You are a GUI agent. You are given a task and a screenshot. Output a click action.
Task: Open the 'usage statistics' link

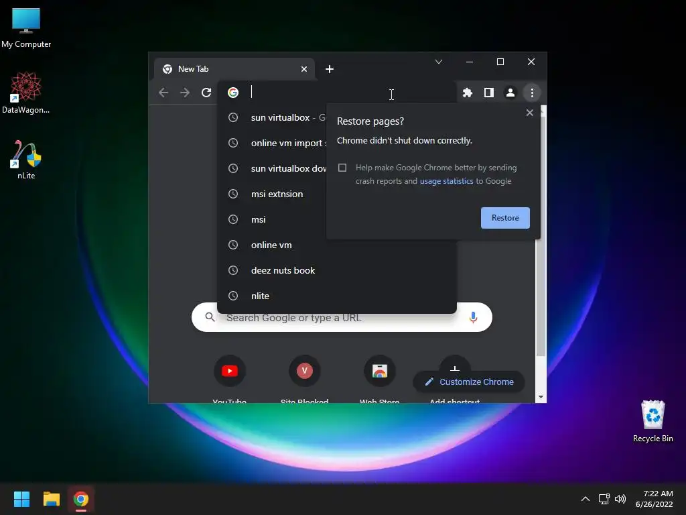coord(446,181)
